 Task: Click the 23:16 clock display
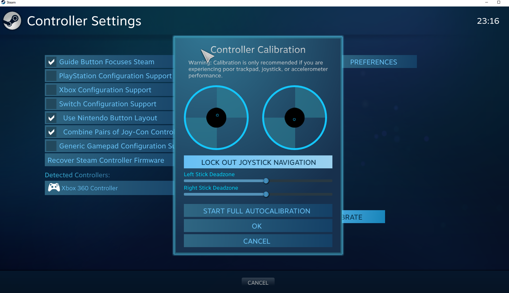(x=488, y=21)
